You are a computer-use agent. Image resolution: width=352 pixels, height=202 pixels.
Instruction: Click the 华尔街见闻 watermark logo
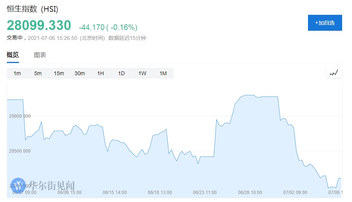43,186
